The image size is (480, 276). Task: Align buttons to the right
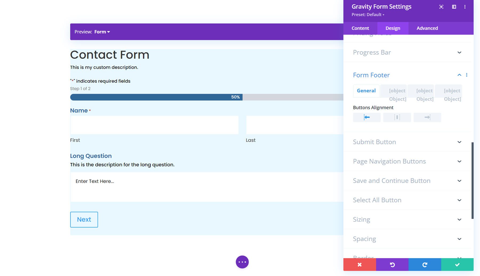427,117
